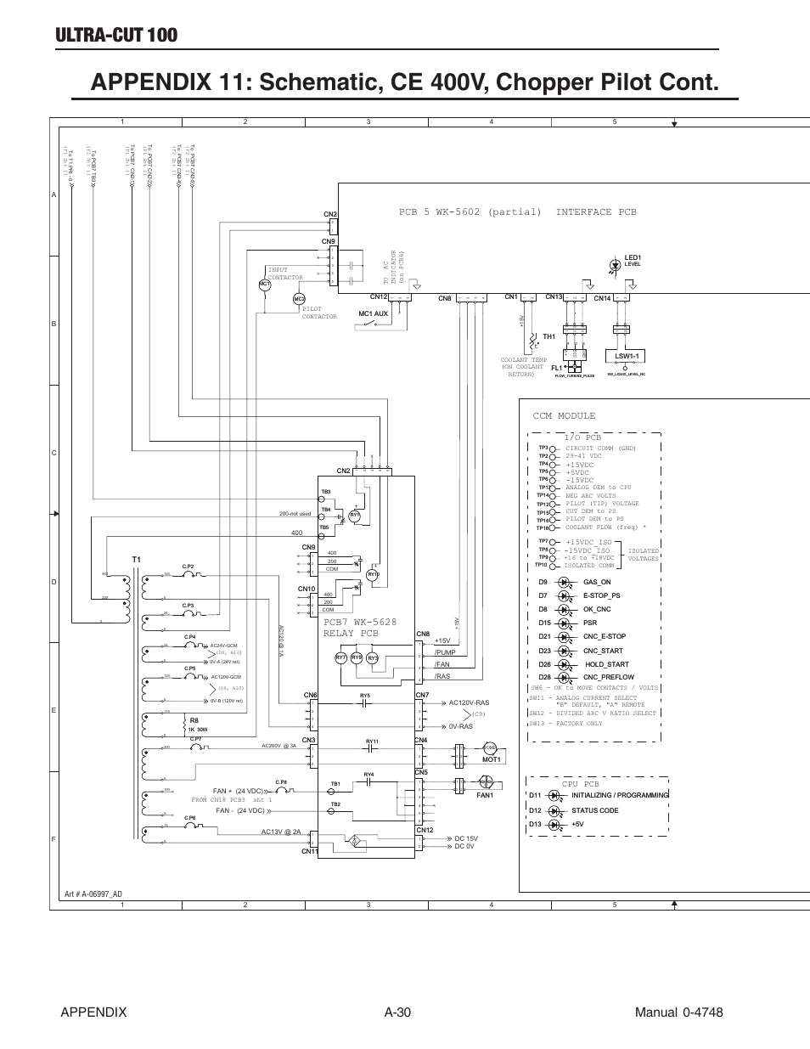810x1049 pixels.
Task: Click the 200-not used label
Action: pos(295,514)
